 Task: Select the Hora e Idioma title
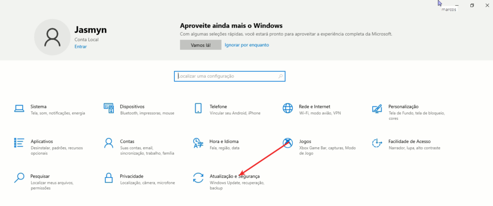click(224, 142)
